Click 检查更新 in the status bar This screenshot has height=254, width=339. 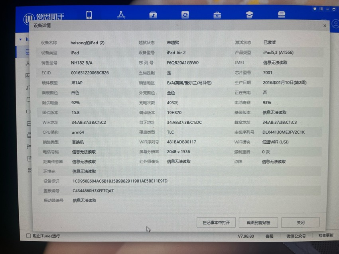coord(325,235)
